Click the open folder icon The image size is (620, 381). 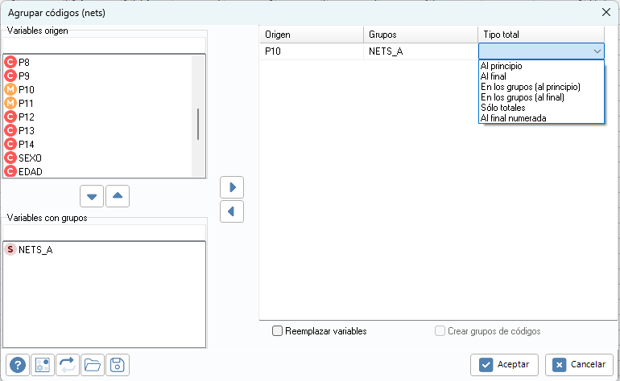93,365
